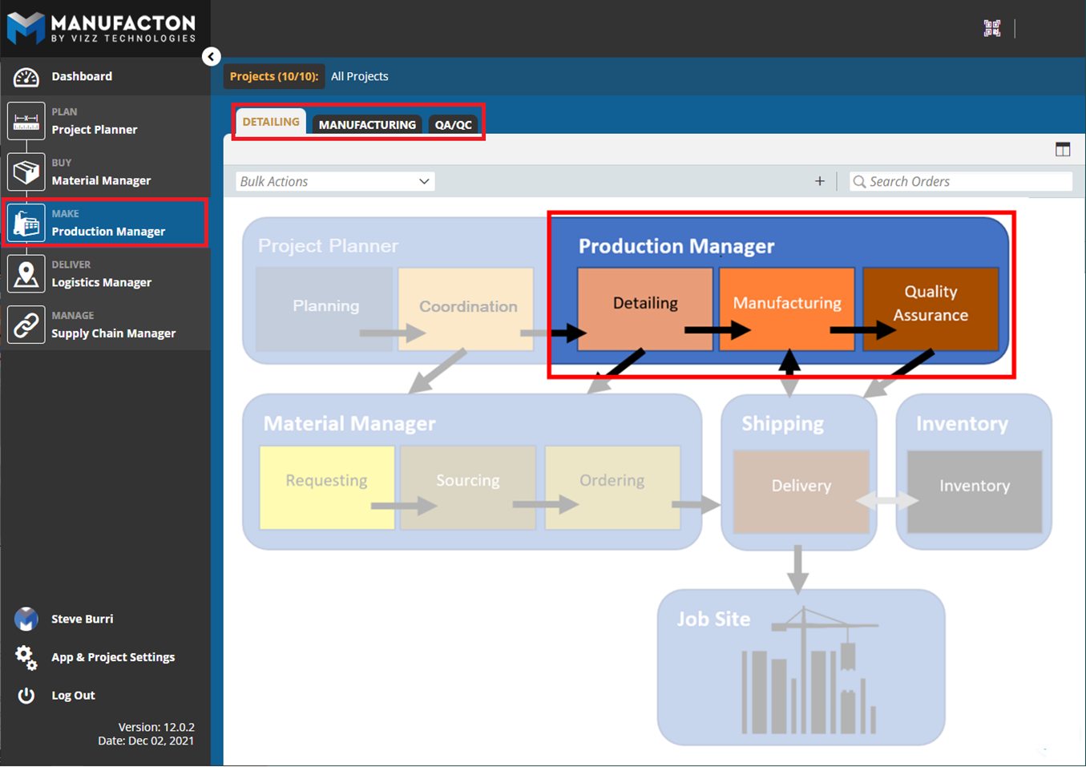Click the plus button to add order
The image size is (1086, 767).
coord(819,182)
